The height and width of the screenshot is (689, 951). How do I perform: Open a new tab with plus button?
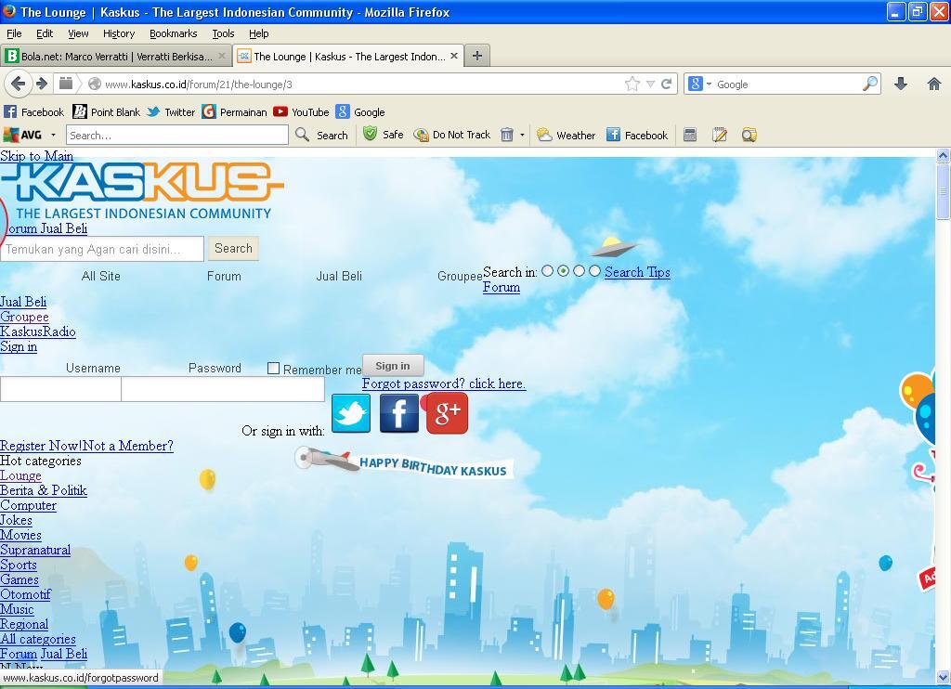(477, 56)
